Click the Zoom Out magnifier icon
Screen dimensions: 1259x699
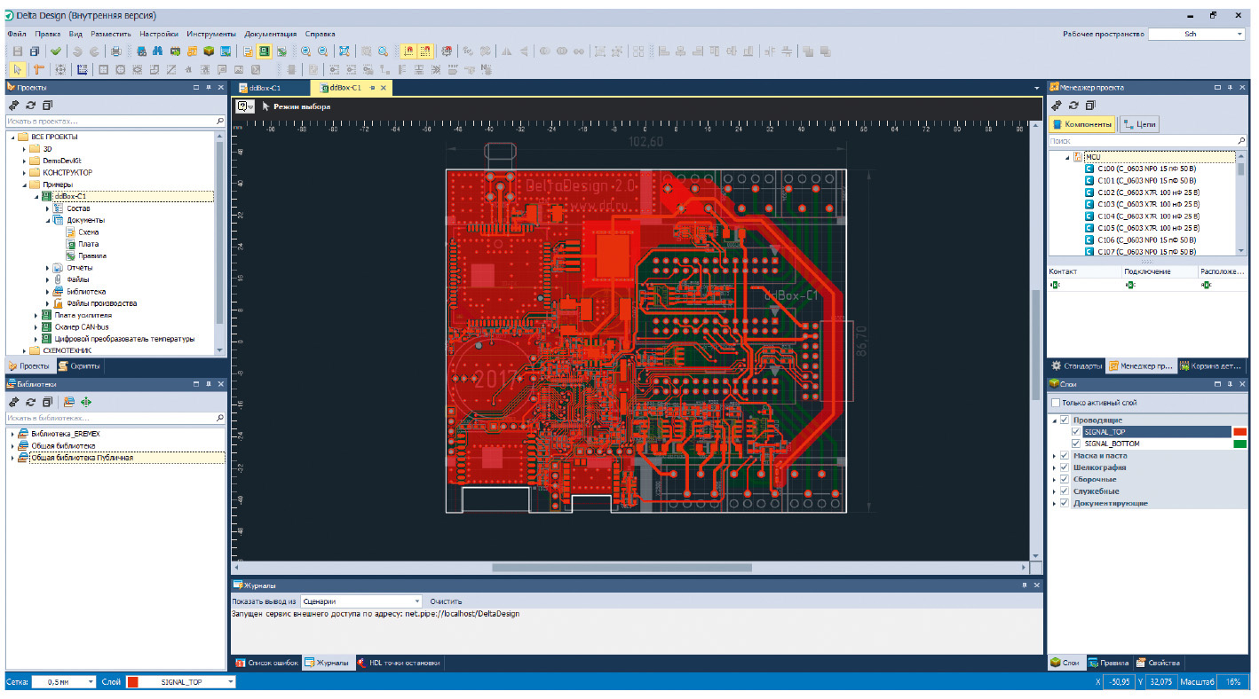[x=323, y=51]
